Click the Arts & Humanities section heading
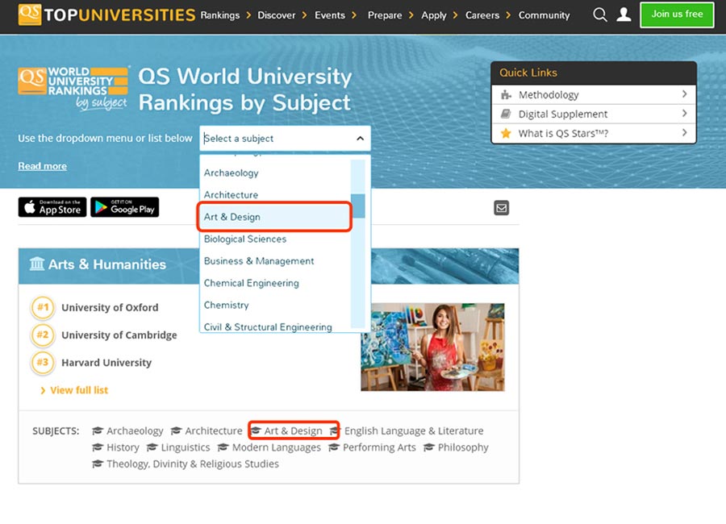 [107, 264]
